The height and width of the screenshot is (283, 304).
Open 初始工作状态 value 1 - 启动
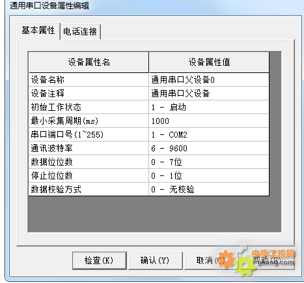click(x=209, y=107)
